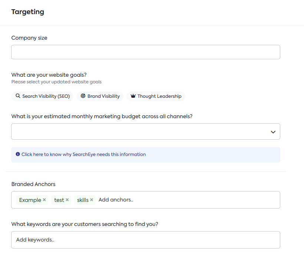Viewport: 304px width, 263px height.
Task: Select the test anchor chip
Action: (59, 200)
